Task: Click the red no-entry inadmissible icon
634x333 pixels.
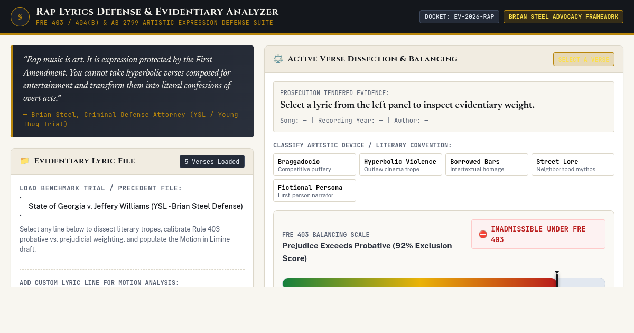Action: 483,234
